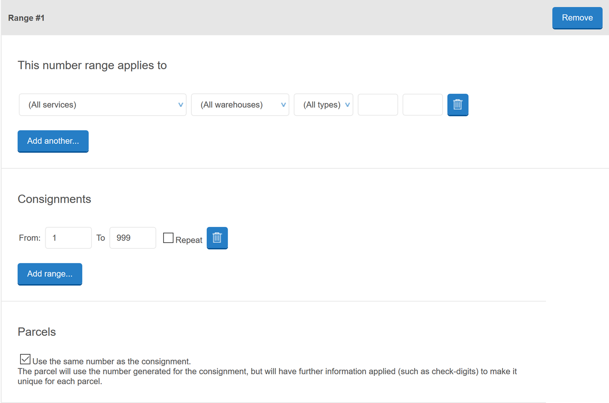The width and height of the screenshot is (609, 403).
Task: Delete the services and warehouses filter row
Action: [457, 105]
